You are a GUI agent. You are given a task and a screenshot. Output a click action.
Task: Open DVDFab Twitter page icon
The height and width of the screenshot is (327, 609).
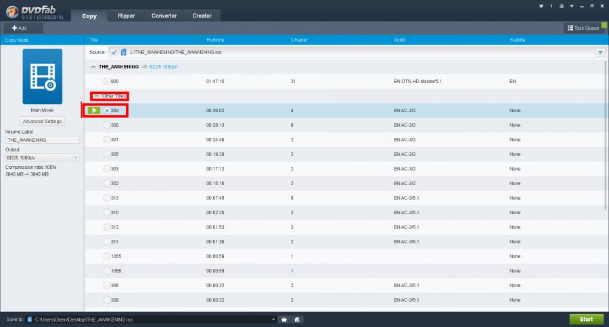coord(541,6)
